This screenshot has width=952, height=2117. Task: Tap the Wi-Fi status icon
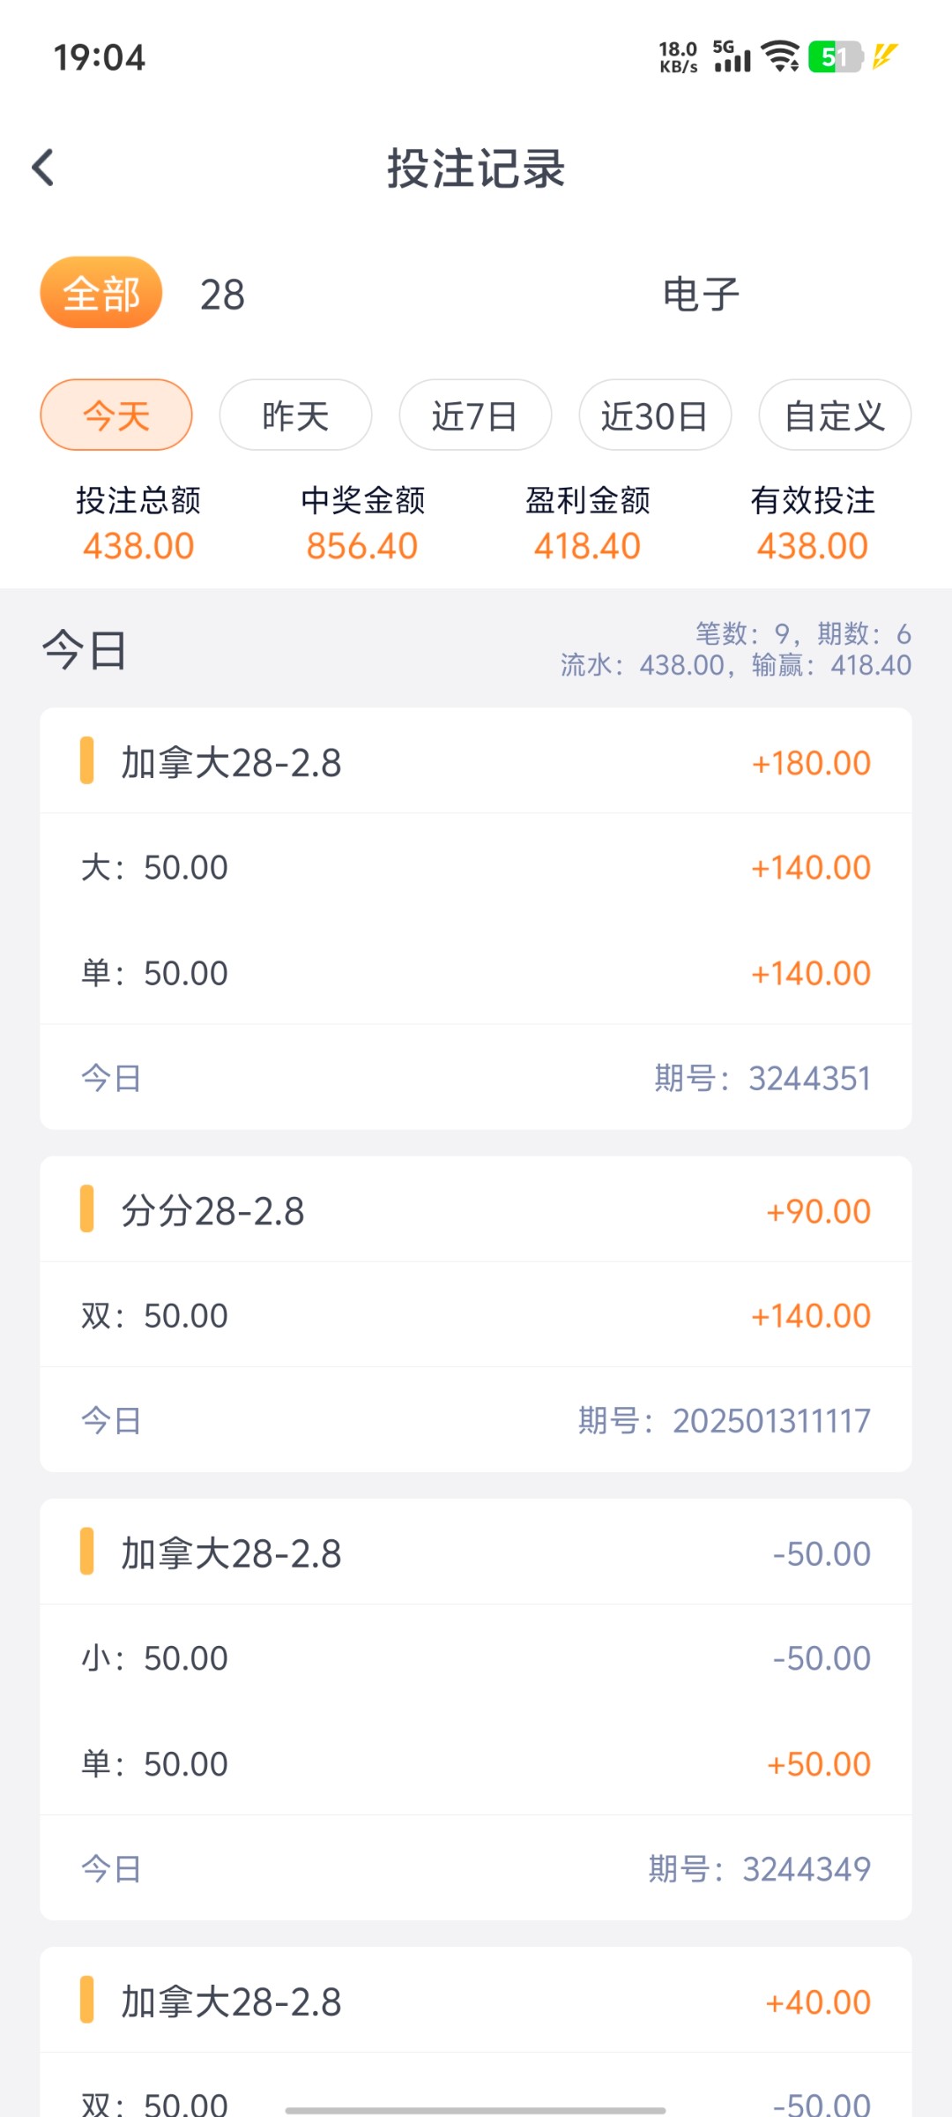pos(781,56)
